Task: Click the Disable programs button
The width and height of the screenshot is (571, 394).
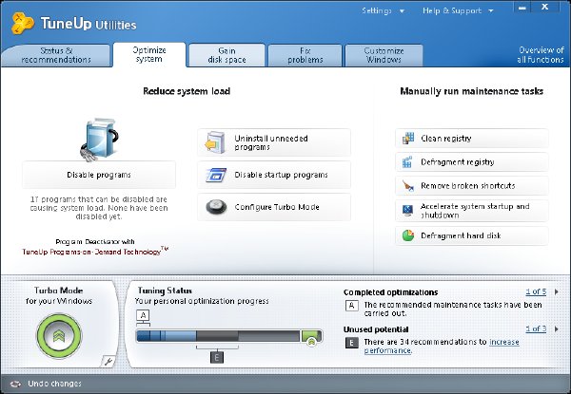Action: pyautogui.click(x=99, y=175)
